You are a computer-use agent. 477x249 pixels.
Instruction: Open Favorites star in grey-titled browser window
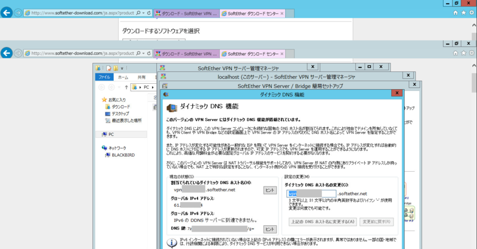tap(463, 53)
